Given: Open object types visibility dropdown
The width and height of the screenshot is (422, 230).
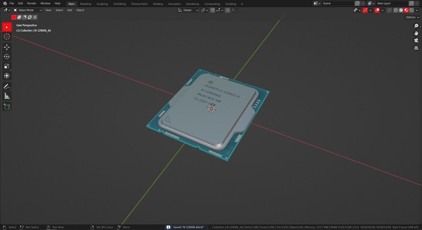Looking at the screenshot, I should click(357, 10).
